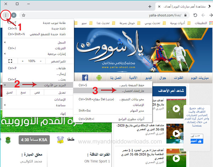Image resolution: width=213 pixels, height=167 pixels.
Task: Expand the السجل submenu
Action: tap(38, 43)
